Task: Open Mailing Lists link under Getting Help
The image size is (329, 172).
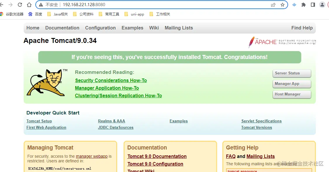Action: pos(261,156)
